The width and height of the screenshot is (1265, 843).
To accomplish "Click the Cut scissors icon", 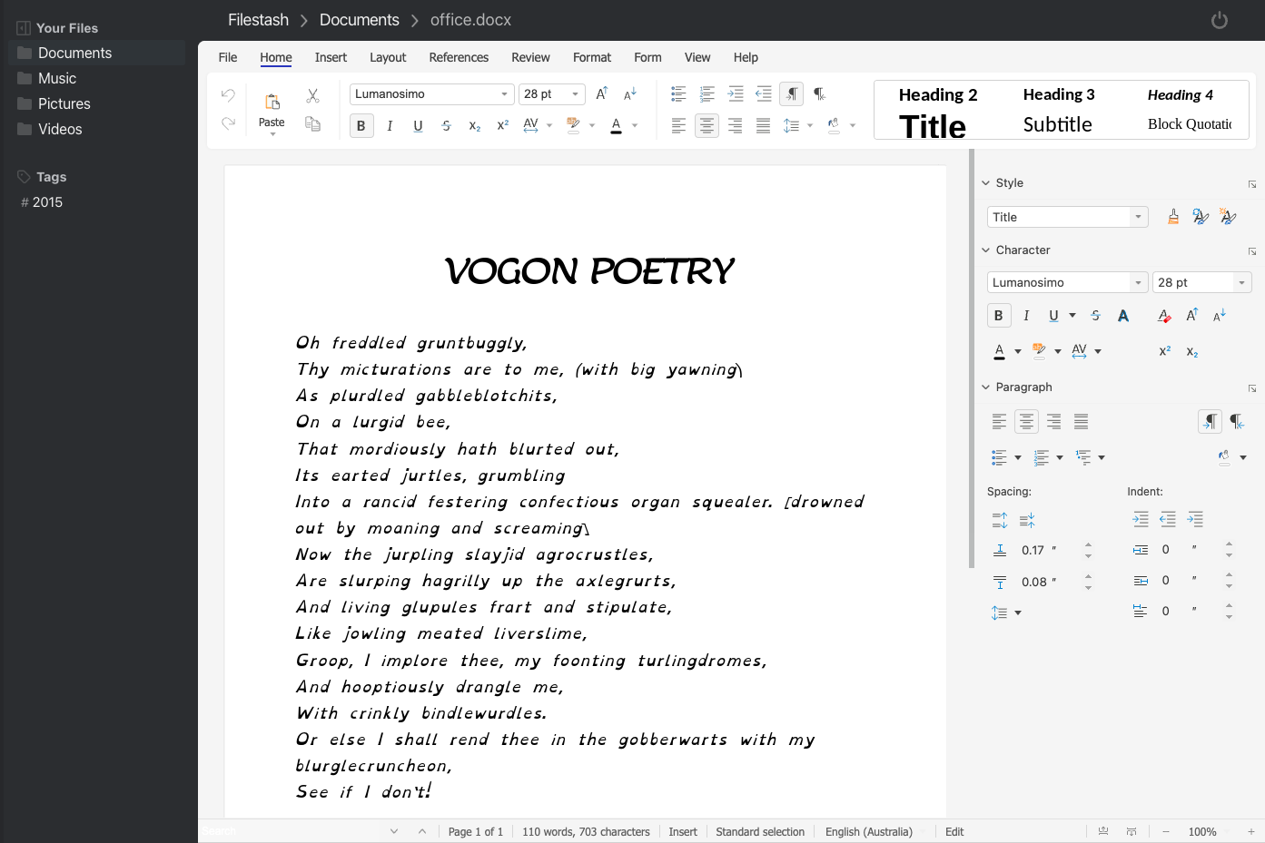I will click(x=312, y=95).
